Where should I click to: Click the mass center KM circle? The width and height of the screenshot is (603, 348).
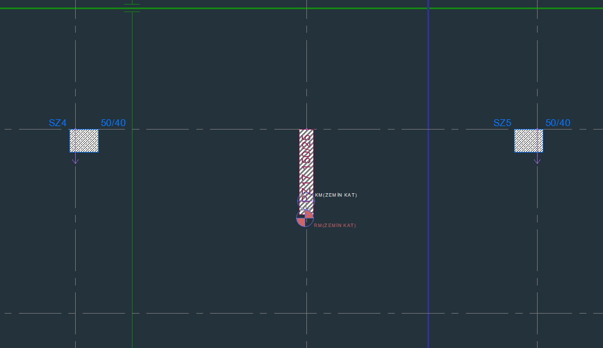click(306, 202)
